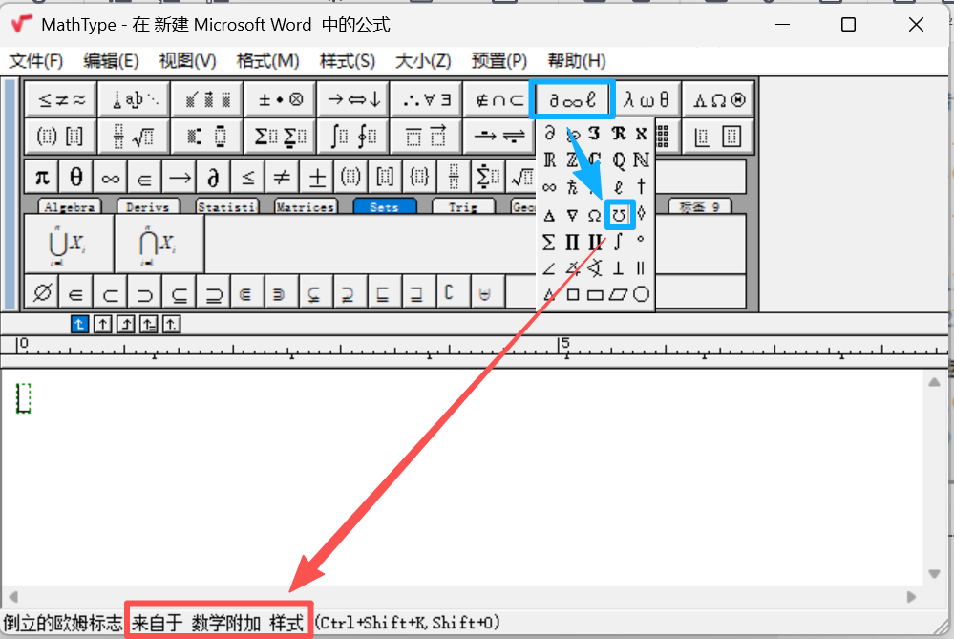Select the perpendicular symbol in the palette
Image resolution: width=954 pixels, height=639 pixels.
[619, 267]
